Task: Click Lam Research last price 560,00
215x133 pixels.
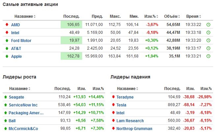Action: coord(174,121)
